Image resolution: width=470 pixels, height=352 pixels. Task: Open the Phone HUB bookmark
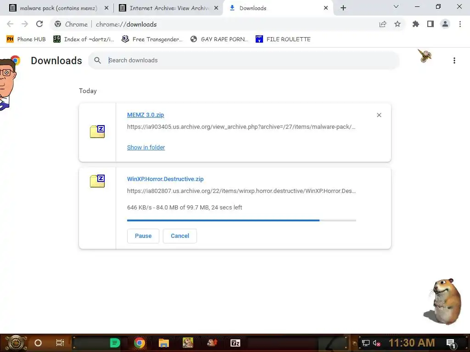[x=26, y=39]
